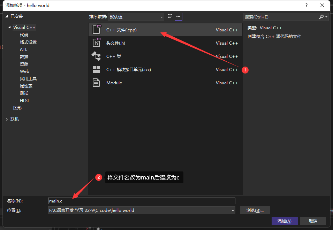Click the name field containing main.c
Viewport: 333px width, 230px height.
pyautogui.click(x=139, y=201)
